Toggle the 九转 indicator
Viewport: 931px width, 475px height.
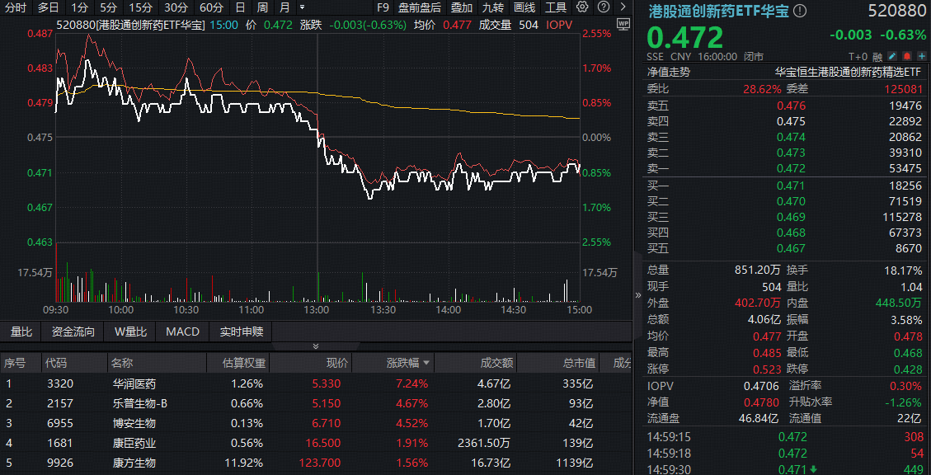click(x=493, y=7)
